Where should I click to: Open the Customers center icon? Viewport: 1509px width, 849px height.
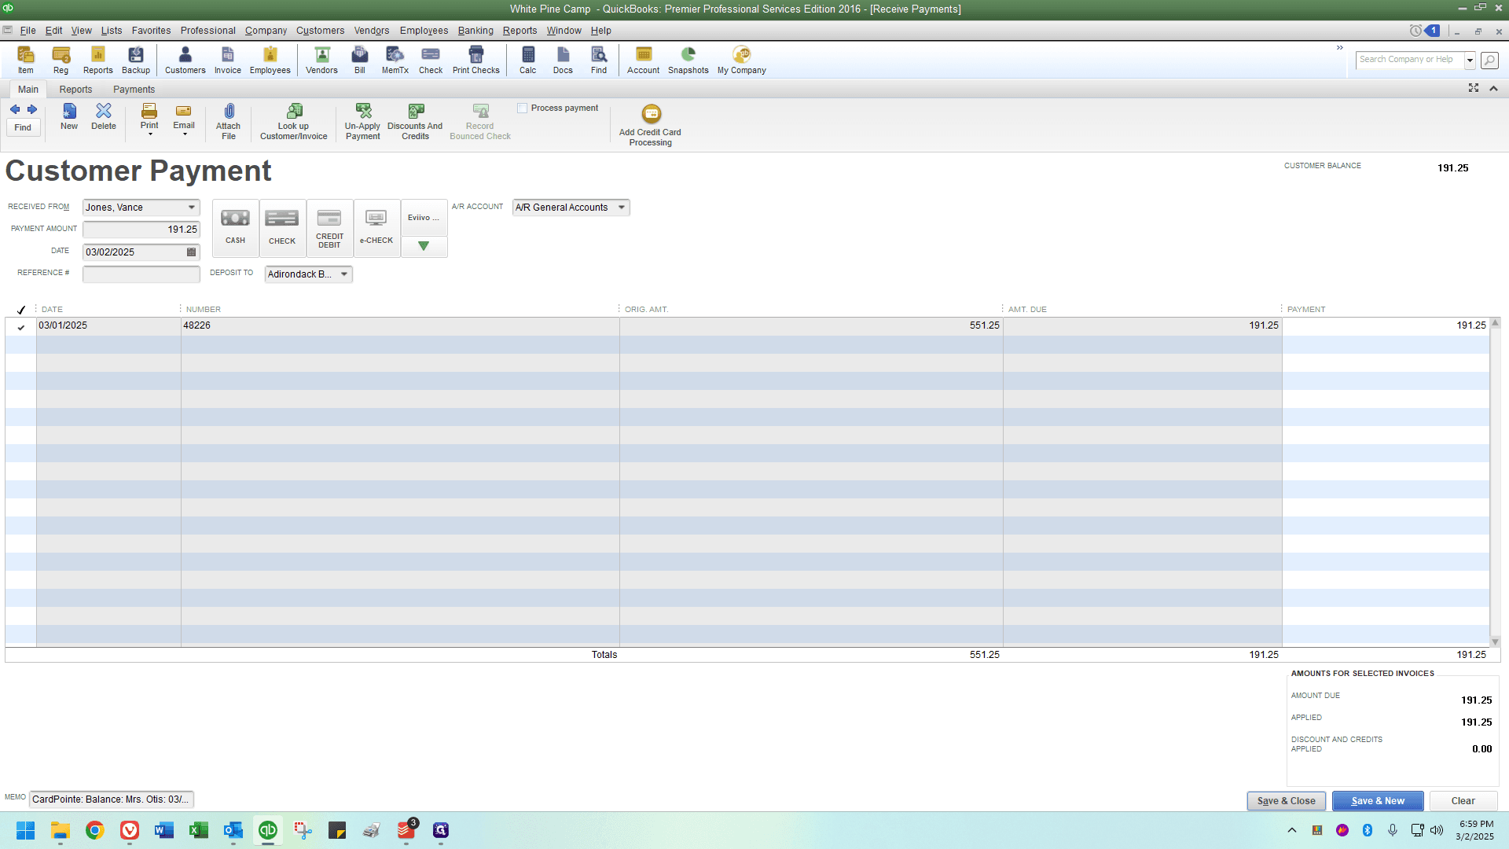(x=185, y=60)
